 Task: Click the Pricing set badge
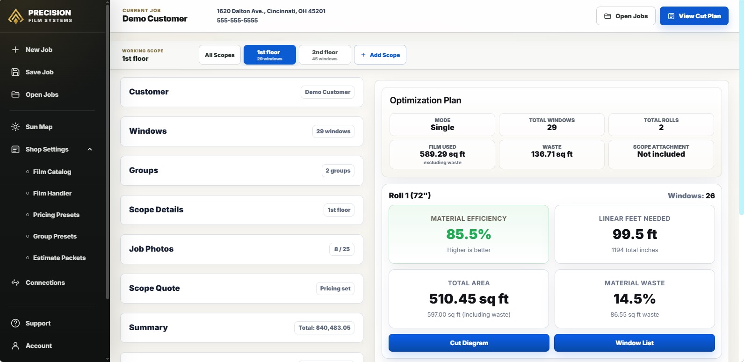point(335,289)
